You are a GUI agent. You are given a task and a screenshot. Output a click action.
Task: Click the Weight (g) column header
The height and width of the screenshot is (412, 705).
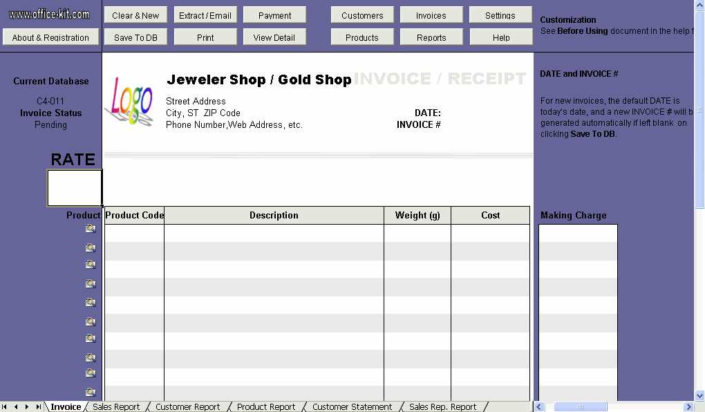[417, 215]
